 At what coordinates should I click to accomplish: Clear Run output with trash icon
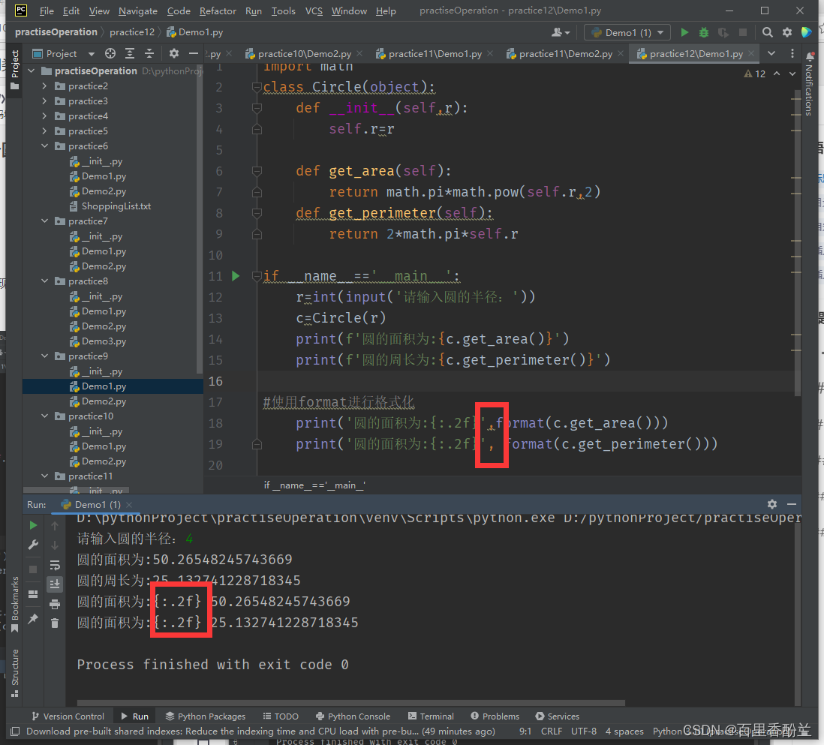(55, 623)
